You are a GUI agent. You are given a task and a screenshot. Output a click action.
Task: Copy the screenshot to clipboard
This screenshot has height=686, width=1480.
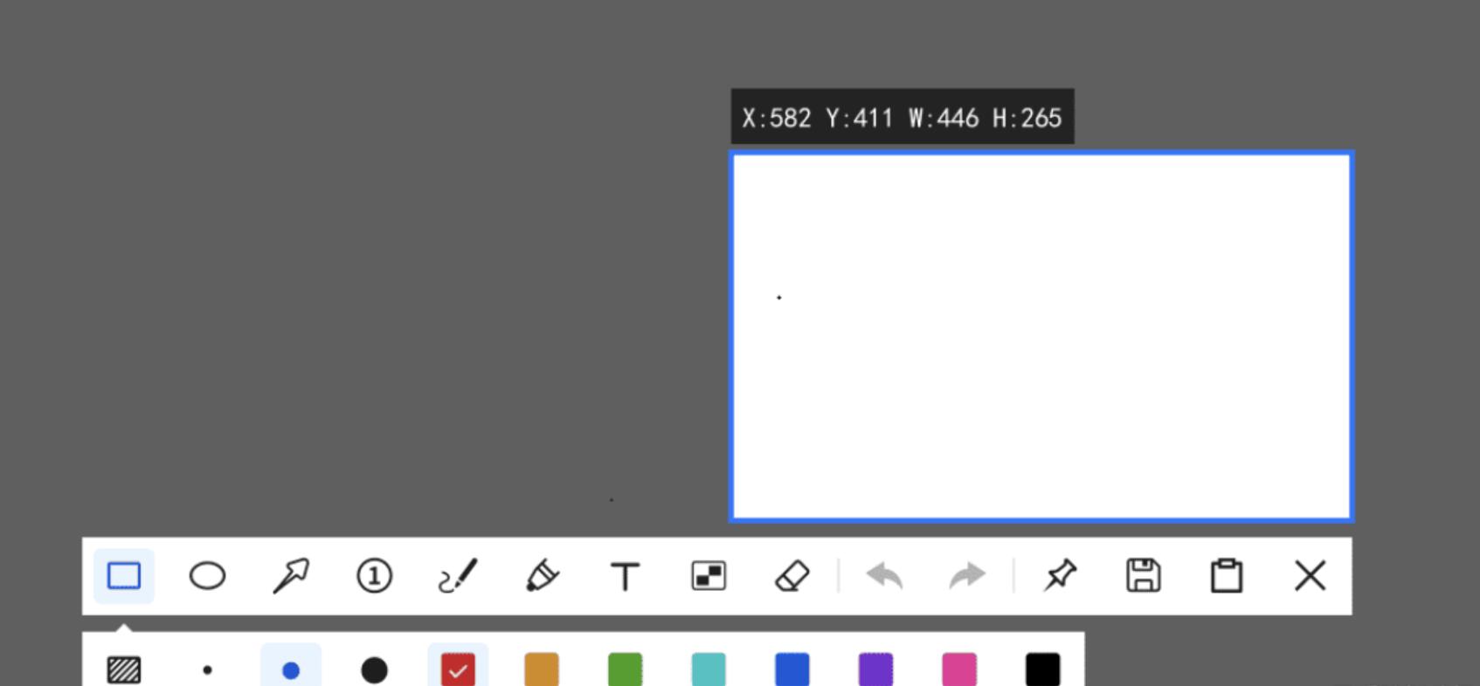pyautogui.click(x=1227, y=576)
